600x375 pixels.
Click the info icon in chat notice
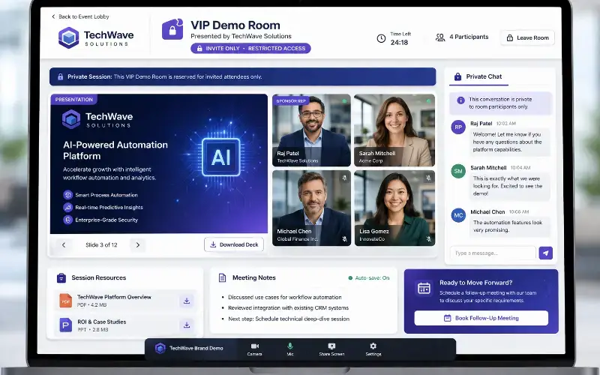pos(460,100)
